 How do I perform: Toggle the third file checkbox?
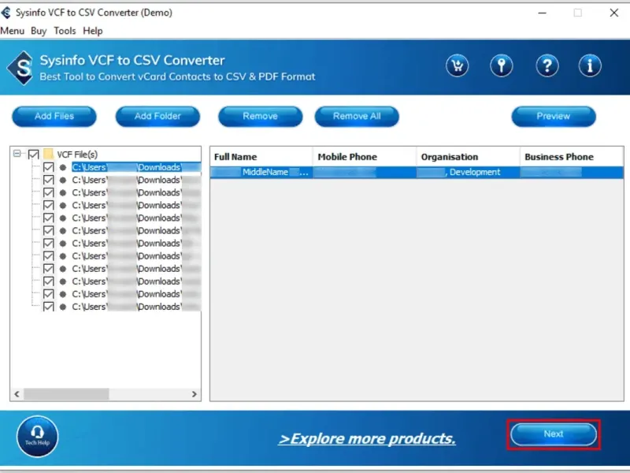pos(48,192)
